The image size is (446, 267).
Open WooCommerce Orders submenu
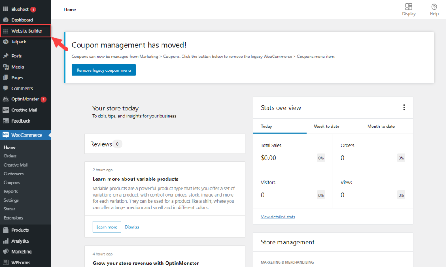coord(10,156)
